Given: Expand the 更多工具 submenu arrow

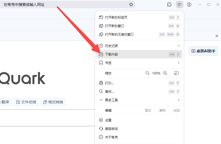Looking at the screenshot, I should point(179,100).
